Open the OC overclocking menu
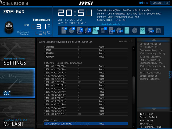The height and width of the screenshot is (129, 172). [x=17, y=83]
